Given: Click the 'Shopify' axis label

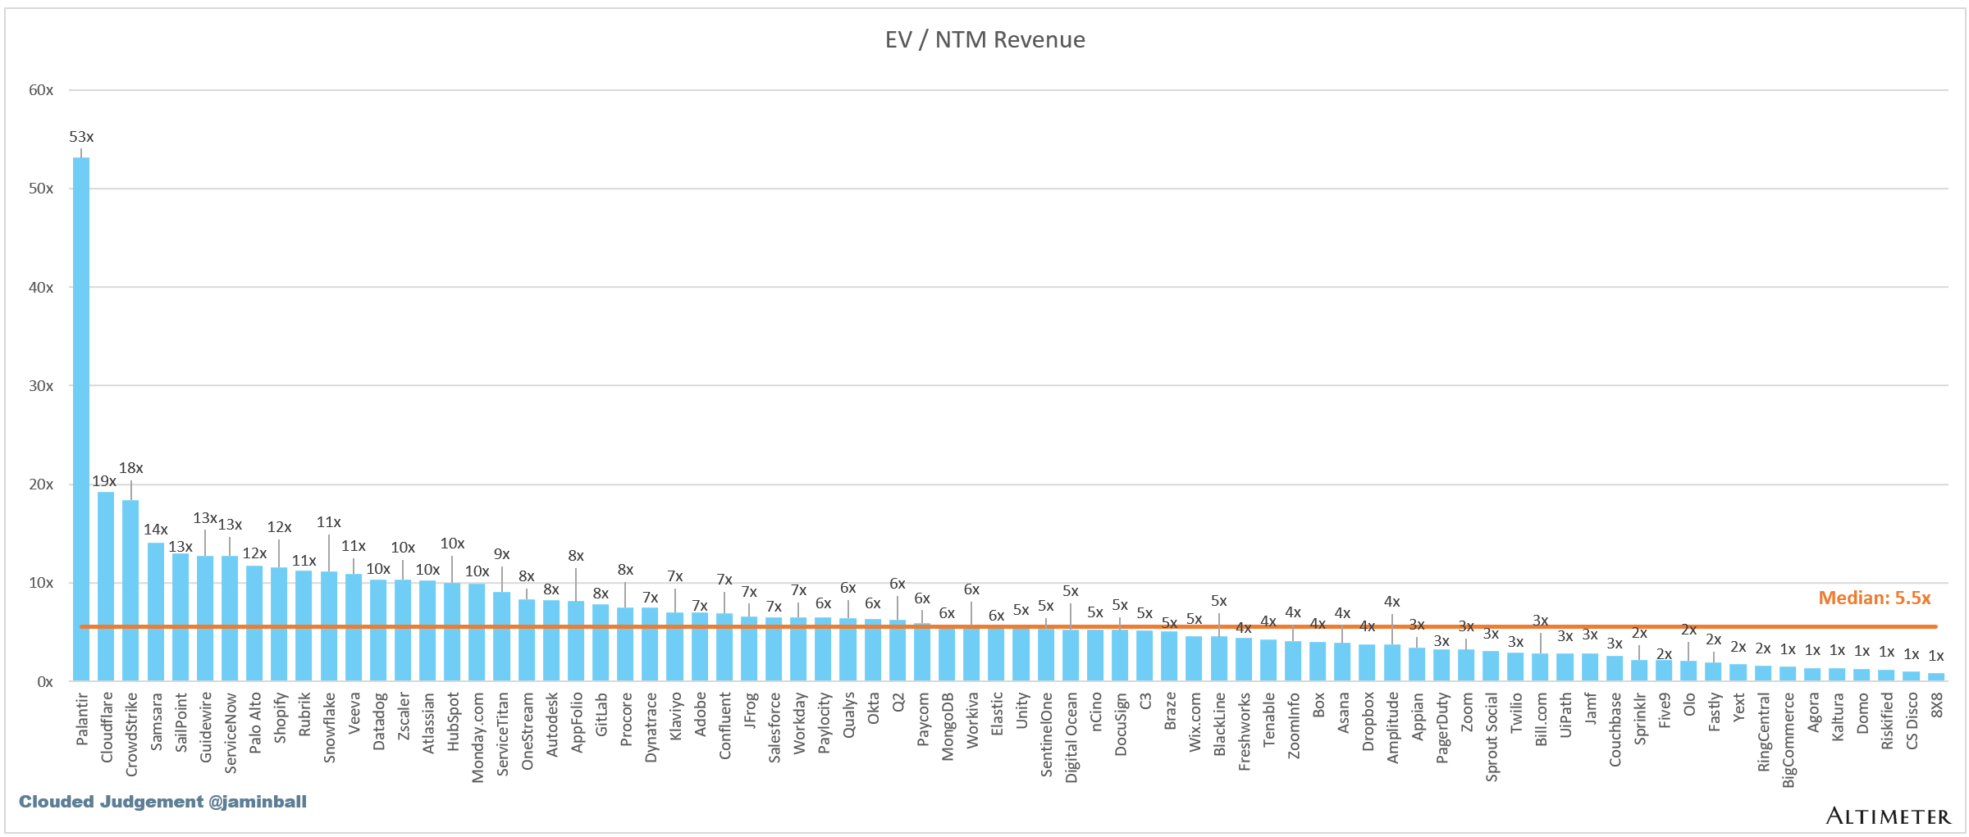Looking at the screenshot, I should tap(279, 718).
